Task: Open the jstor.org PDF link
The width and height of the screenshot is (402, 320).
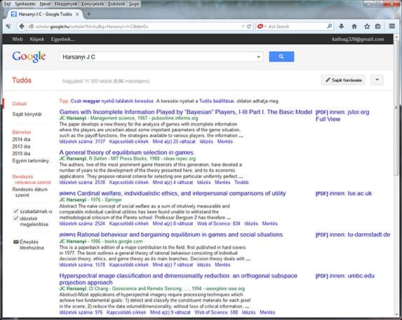Action: (x=342, y=112)
